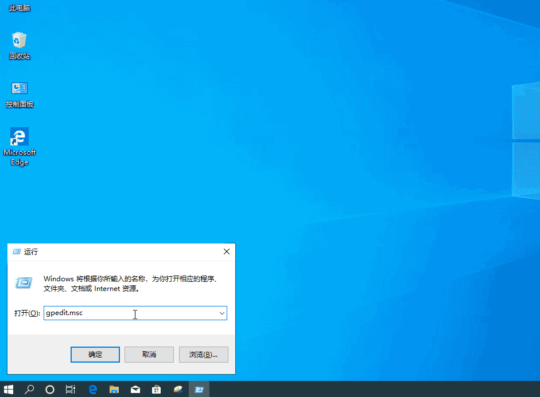
Task: Launch Microsoft Store from the taskbar
Action: click(x=156, y=389)
